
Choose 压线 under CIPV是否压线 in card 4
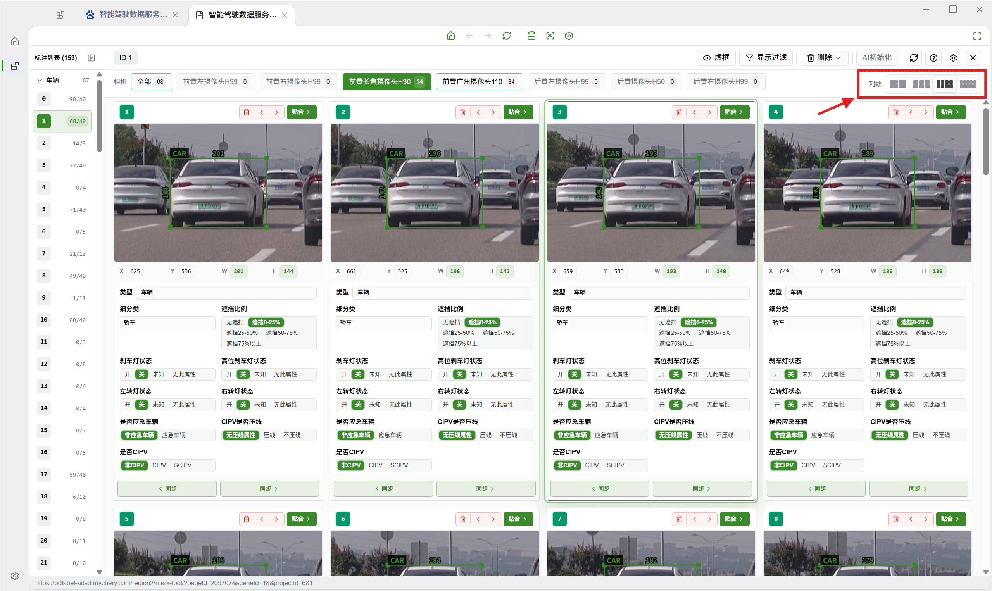(x=918, y=435)
